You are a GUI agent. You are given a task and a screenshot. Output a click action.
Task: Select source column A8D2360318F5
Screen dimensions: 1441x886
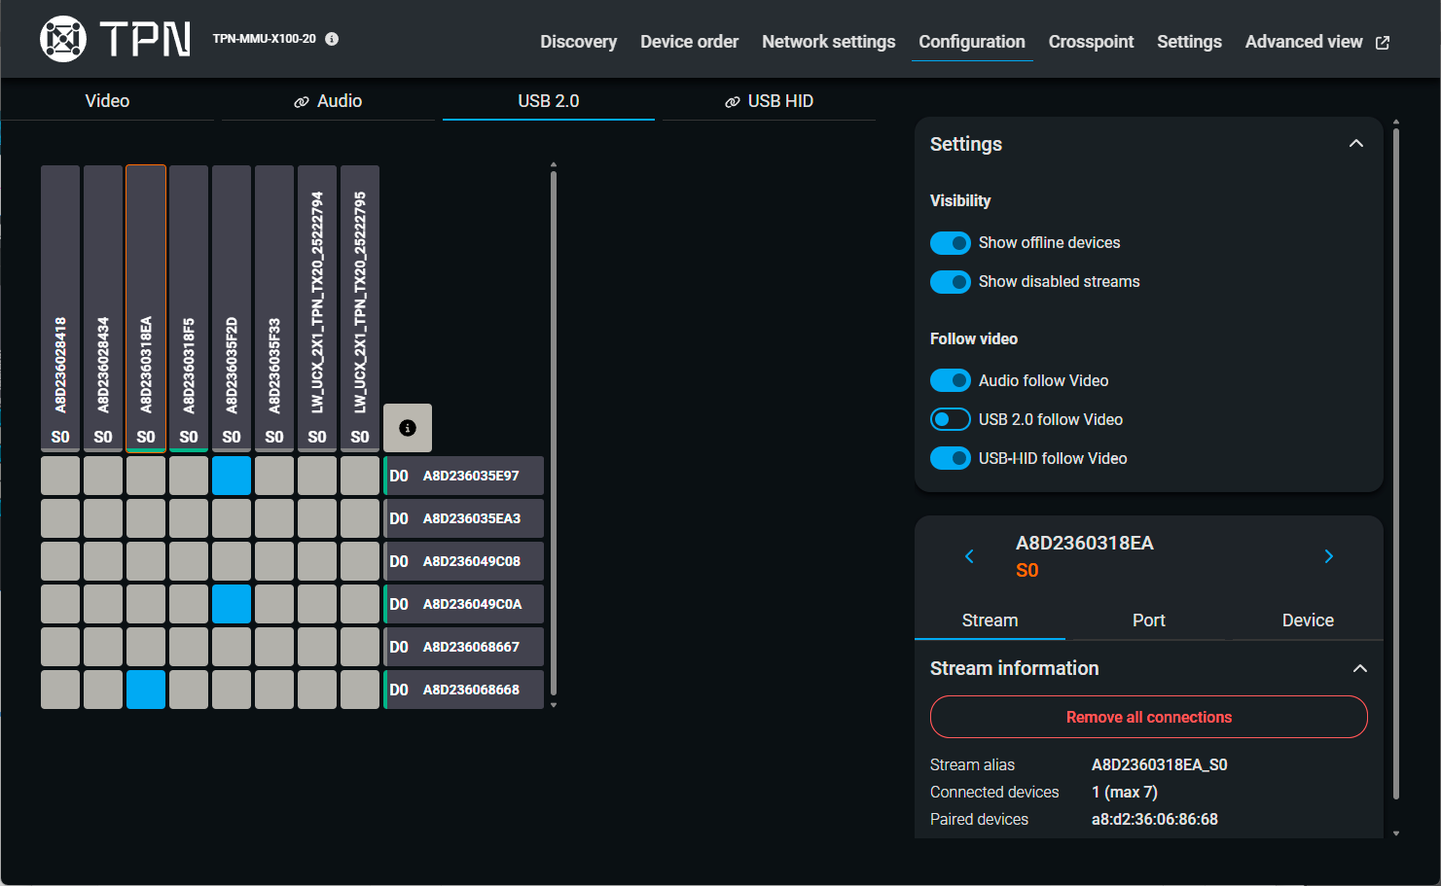(189, 308)
